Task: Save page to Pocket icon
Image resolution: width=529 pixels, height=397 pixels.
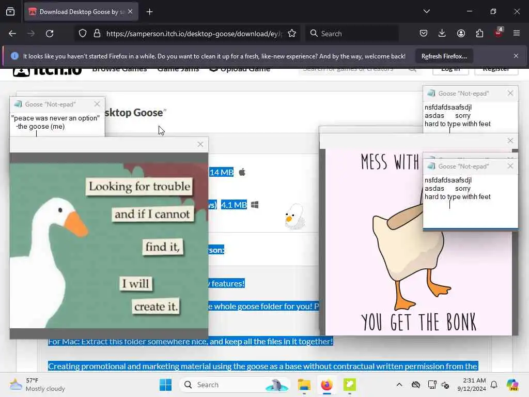Action: (424, 33)
